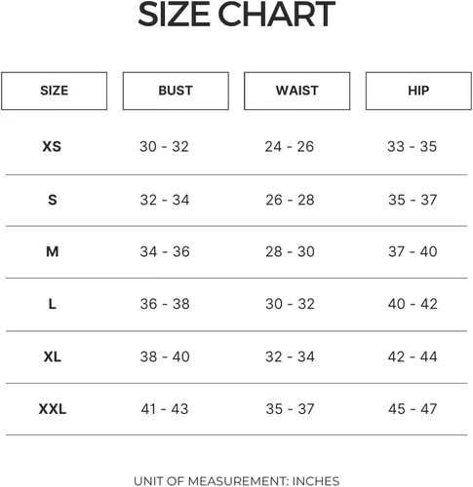The image size is (473, 487).
Task: Select the S size row label
Action: 53,200
